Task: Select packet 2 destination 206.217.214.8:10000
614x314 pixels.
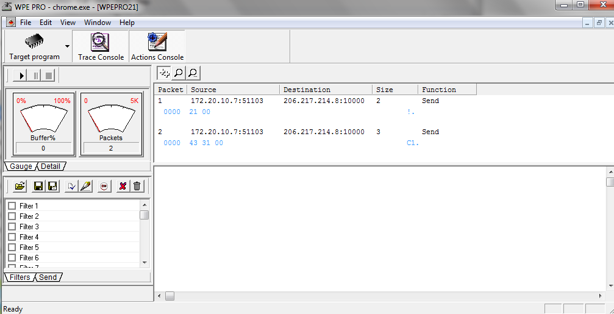Action: point(324,132)
